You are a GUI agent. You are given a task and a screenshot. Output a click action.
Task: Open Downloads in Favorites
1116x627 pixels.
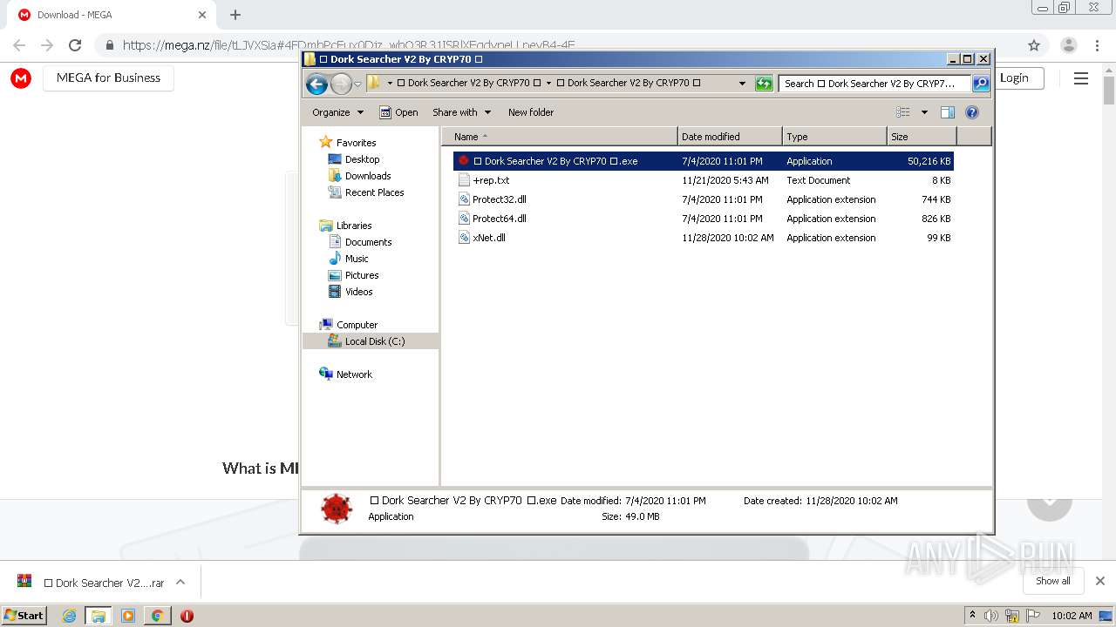(x=368, y=176)
